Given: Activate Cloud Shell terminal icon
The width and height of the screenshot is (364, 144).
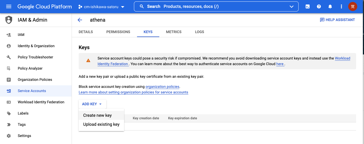Looking at the screenshot, I should click(308, 6).
